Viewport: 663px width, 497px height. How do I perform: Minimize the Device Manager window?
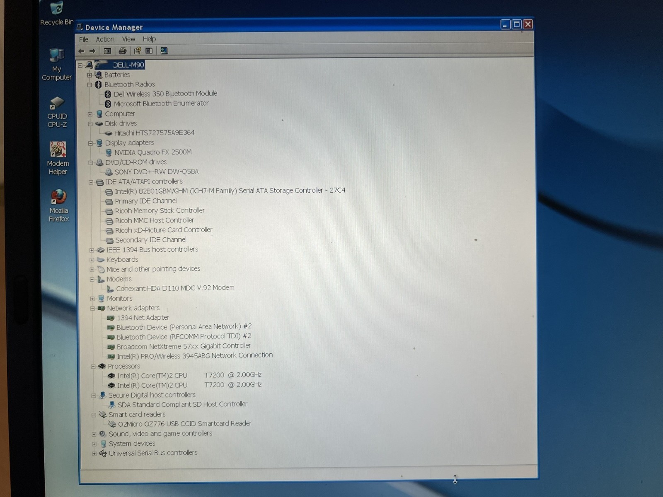[506, 24]
